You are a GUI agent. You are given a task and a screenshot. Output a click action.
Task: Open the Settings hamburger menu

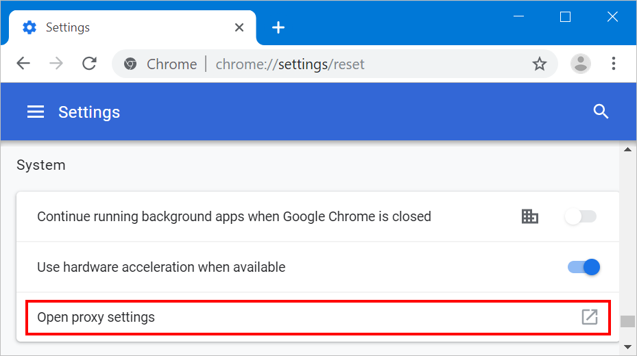coord(36,112)
